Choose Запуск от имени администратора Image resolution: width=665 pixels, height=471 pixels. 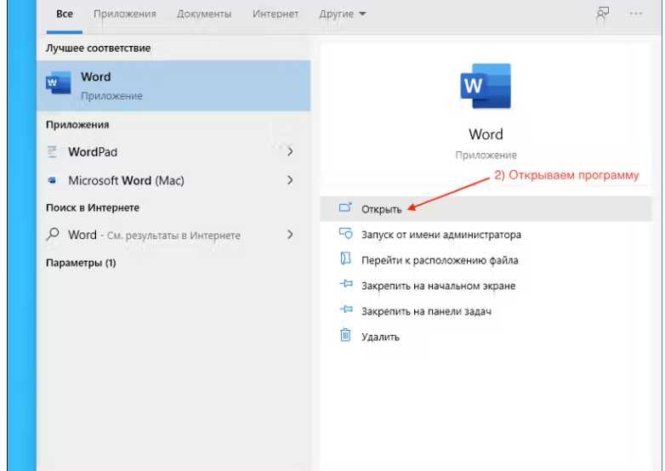coord(486,235)
